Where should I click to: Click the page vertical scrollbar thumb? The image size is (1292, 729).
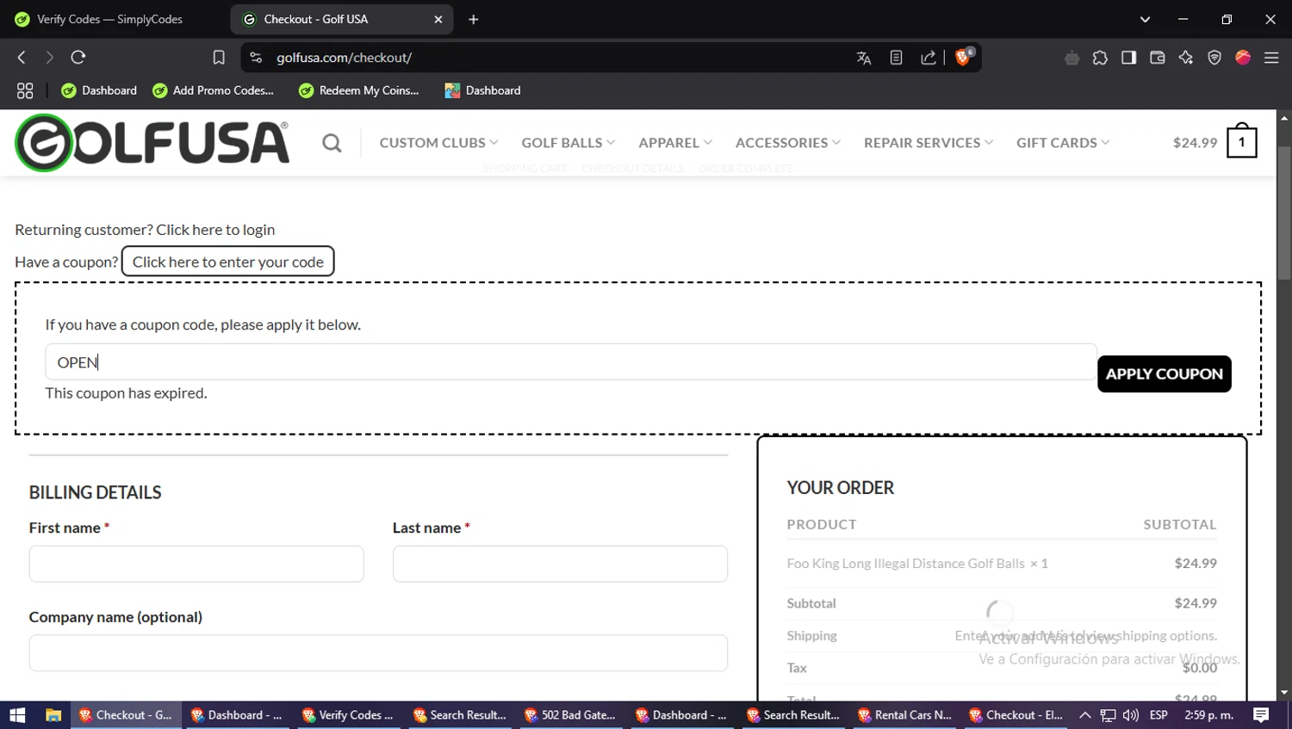[x=1284, y=213]
